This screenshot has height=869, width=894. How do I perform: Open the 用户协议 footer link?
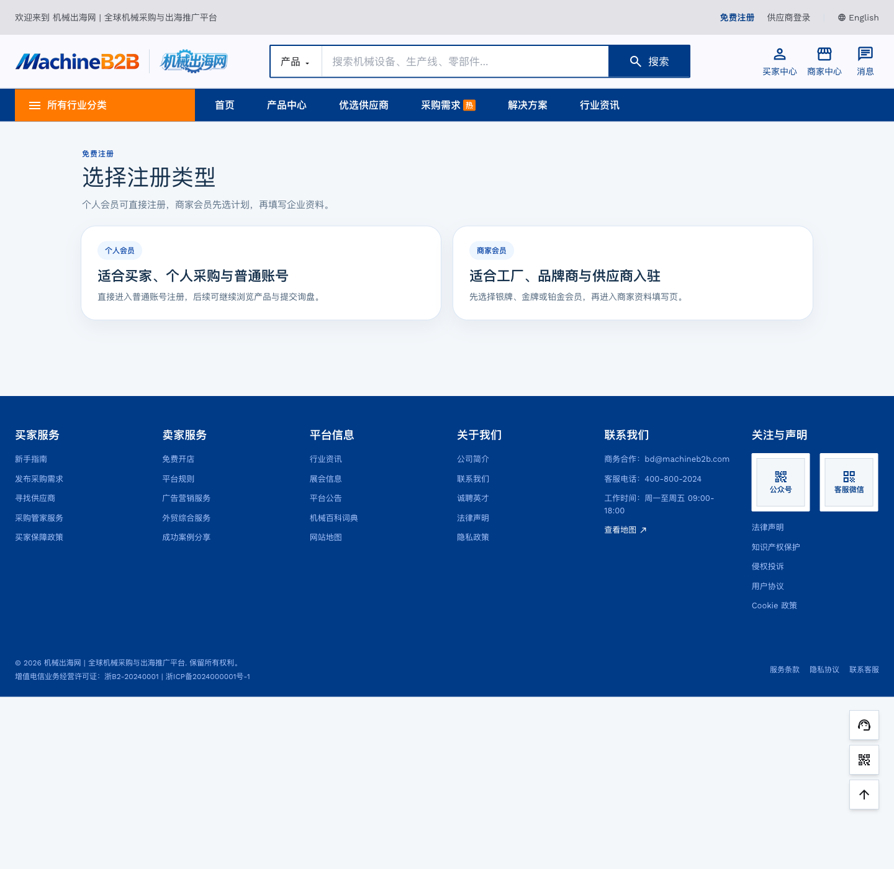768,587
